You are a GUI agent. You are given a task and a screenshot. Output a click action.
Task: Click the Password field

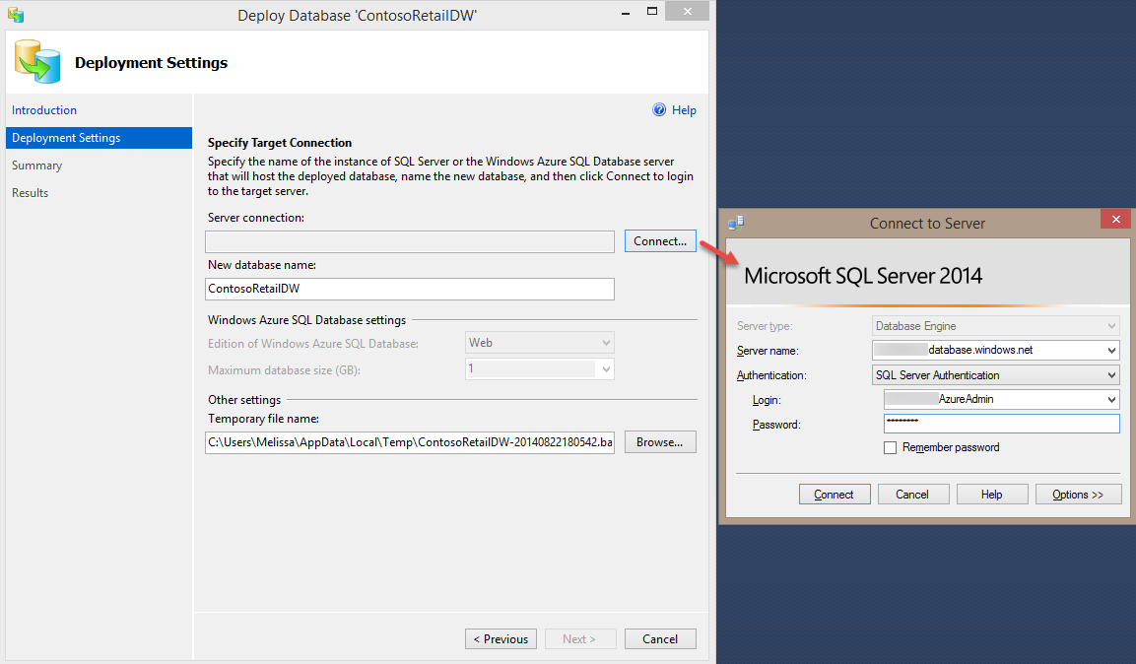point(1001,424)
